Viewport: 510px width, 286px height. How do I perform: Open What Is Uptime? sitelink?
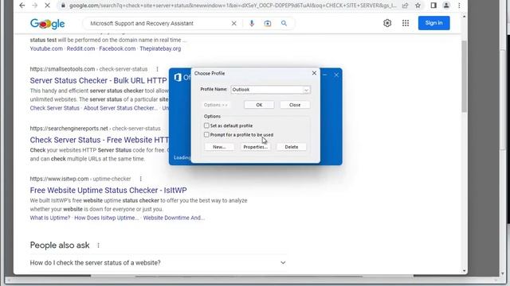49,218
